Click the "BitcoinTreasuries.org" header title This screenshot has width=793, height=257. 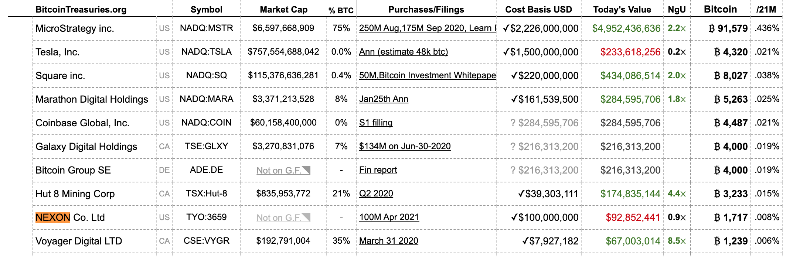(81, 10)
